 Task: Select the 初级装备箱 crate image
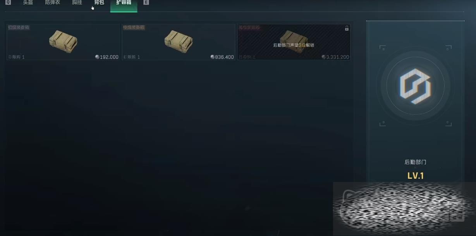[63, 41]
